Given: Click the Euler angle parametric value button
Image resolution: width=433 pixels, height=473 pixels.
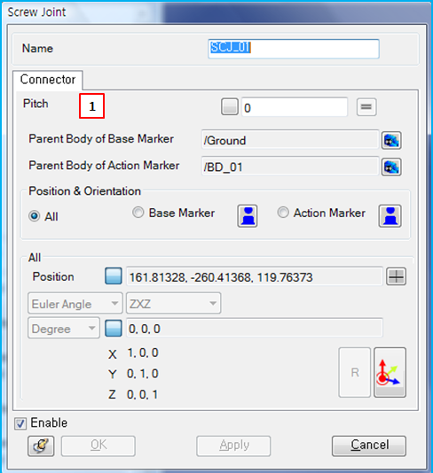Looking at the screenshot, I should (x=114, y=329).
